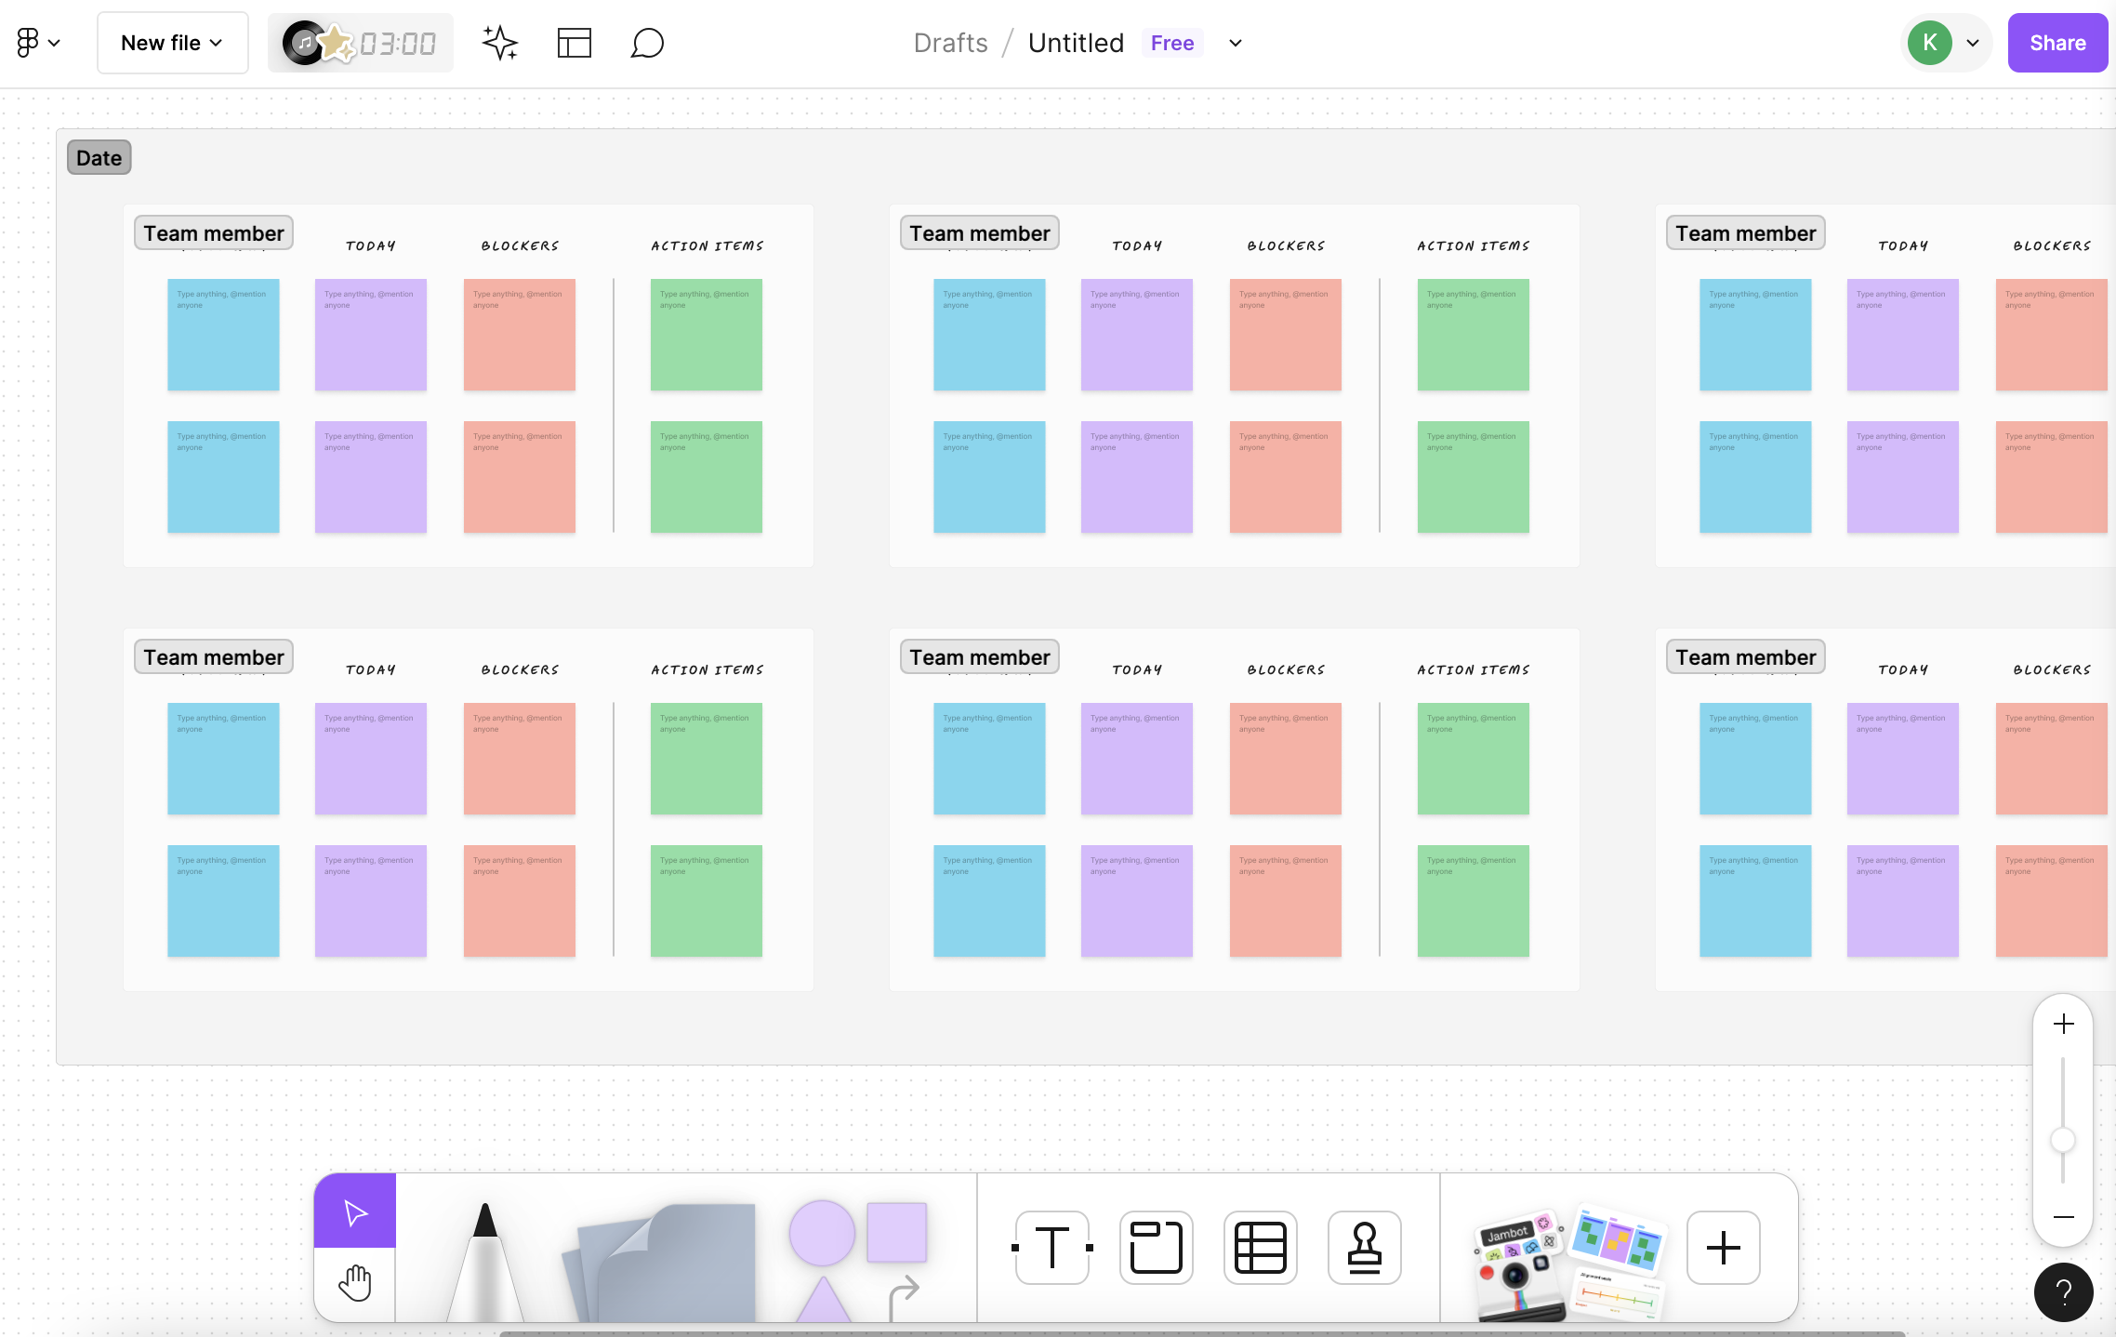Start the 03:00 timer
Image resolution: width=2116 pixels, height=1337 pixels.
coord(398,43)
